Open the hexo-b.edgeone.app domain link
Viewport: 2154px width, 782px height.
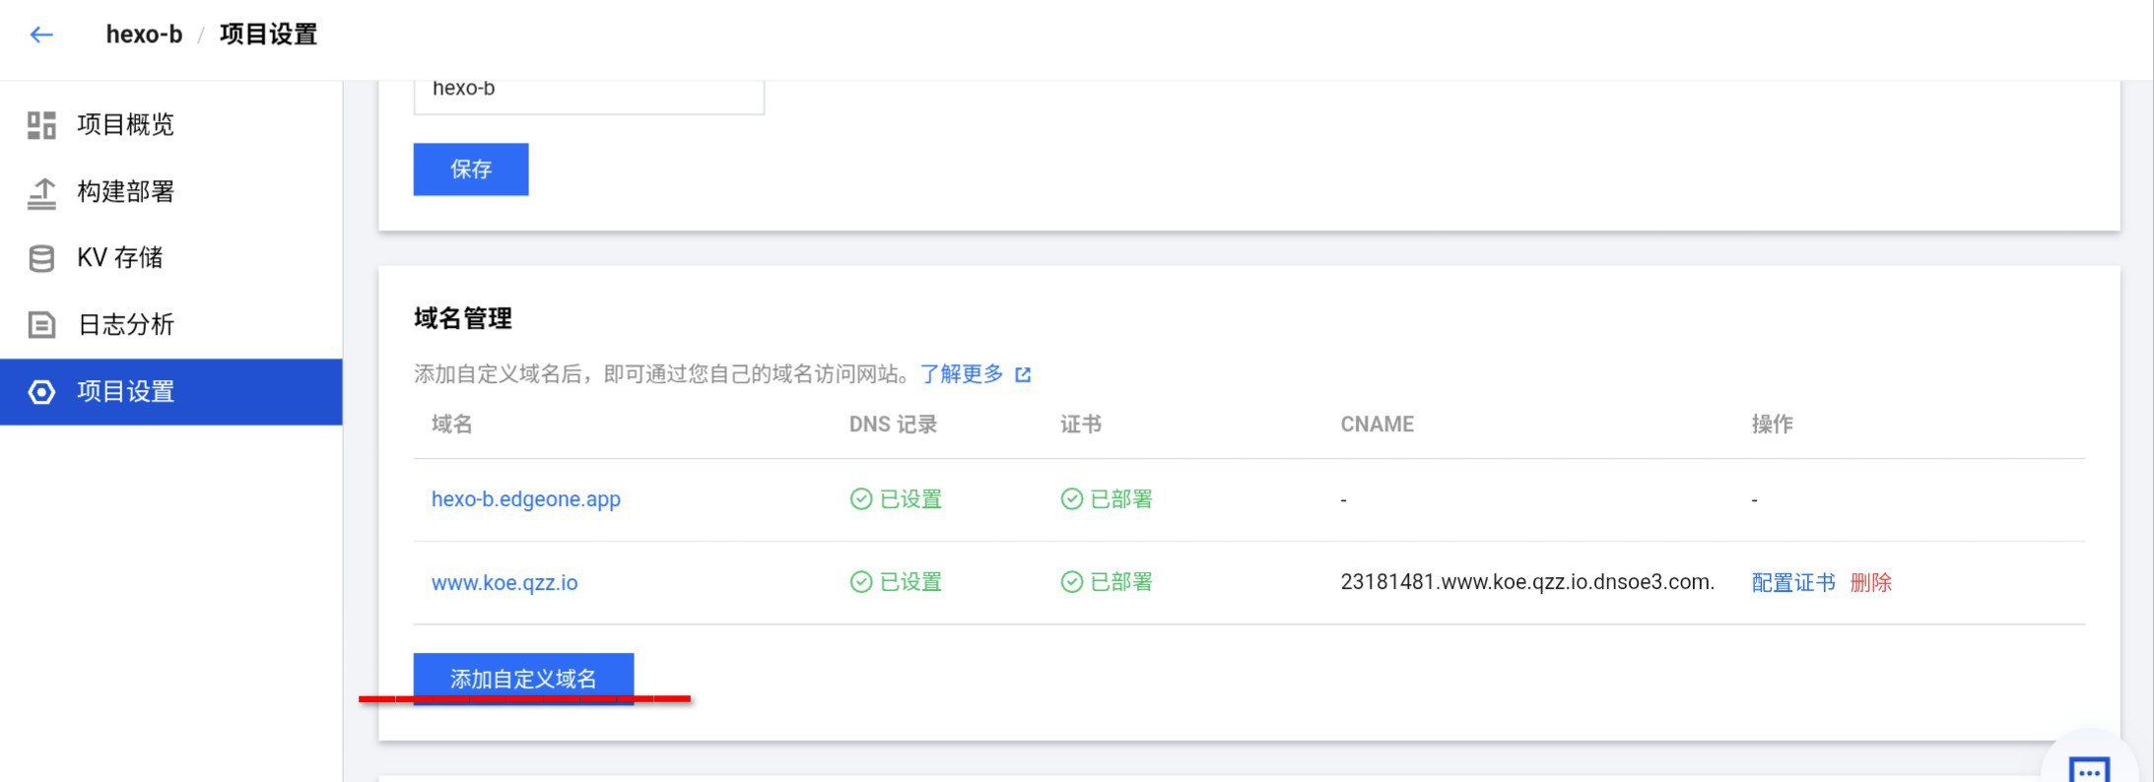tap(526, 499)
